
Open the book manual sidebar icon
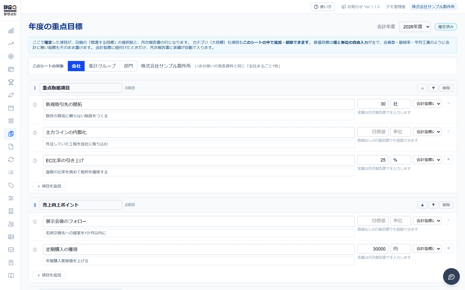pos(11,275)
